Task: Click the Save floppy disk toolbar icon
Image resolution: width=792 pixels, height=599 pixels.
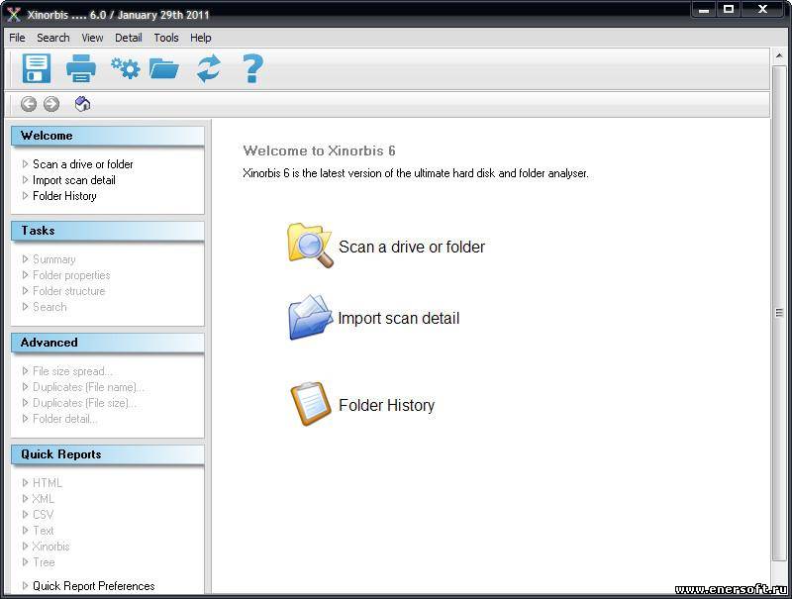Action: pos(37,68)
